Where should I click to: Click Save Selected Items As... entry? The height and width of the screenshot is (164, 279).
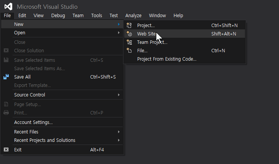(x=62, y=68)
